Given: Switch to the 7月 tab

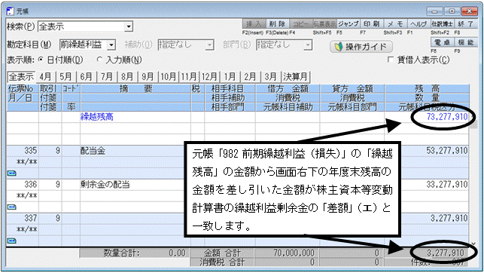Looking at the screenshot, I should [x=107, y=76].
